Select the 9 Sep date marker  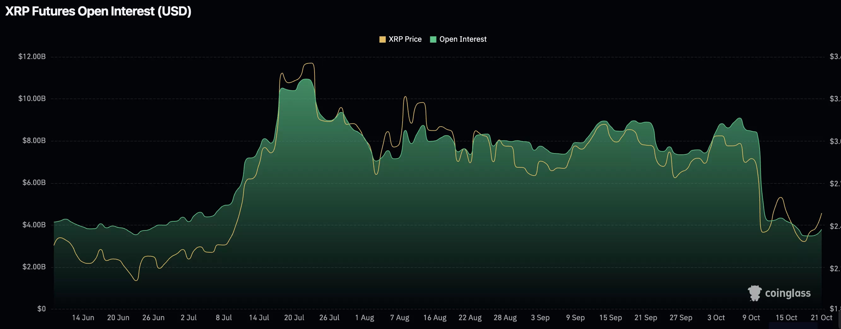coord(575,318)
